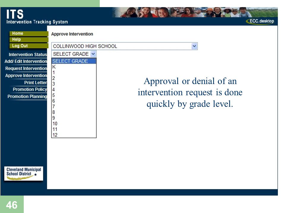Choose grade 10 from the grade list

point(74,124)
